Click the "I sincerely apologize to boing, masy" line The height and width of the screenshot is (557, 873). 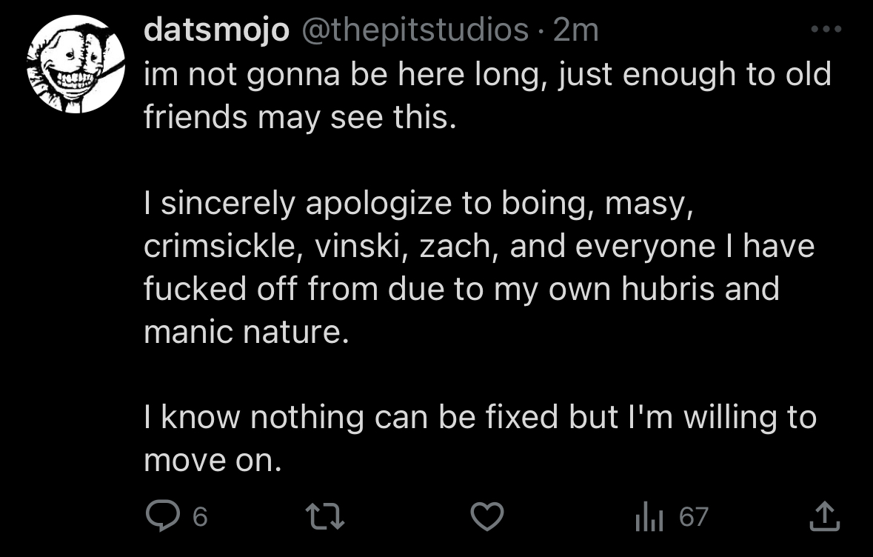419,204
